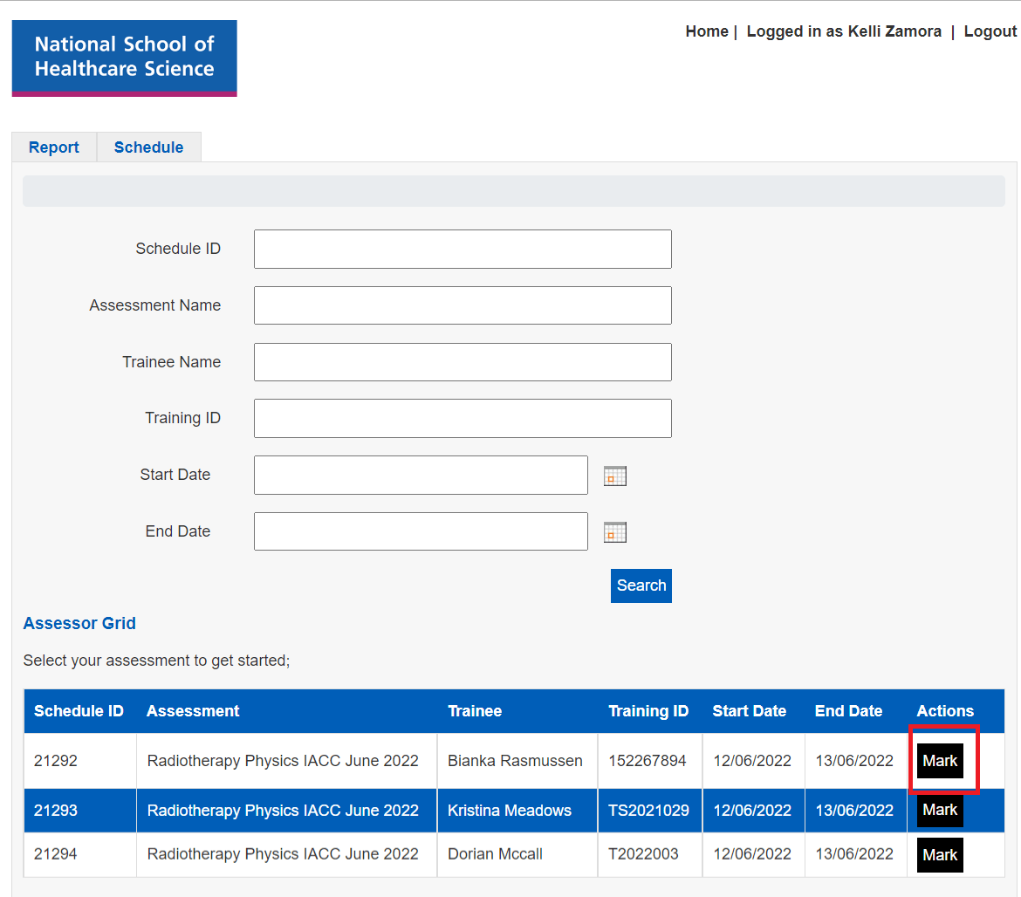Log out using the Logout link
The image size is (1021, 897).
click(x=990, y=31)
